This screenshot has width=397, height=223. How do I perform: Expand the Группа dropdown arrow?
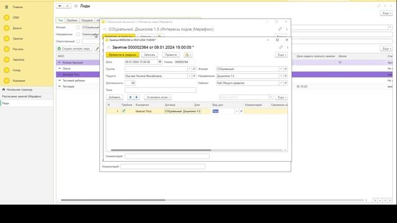pyautogui.click(x=189, y=69)
